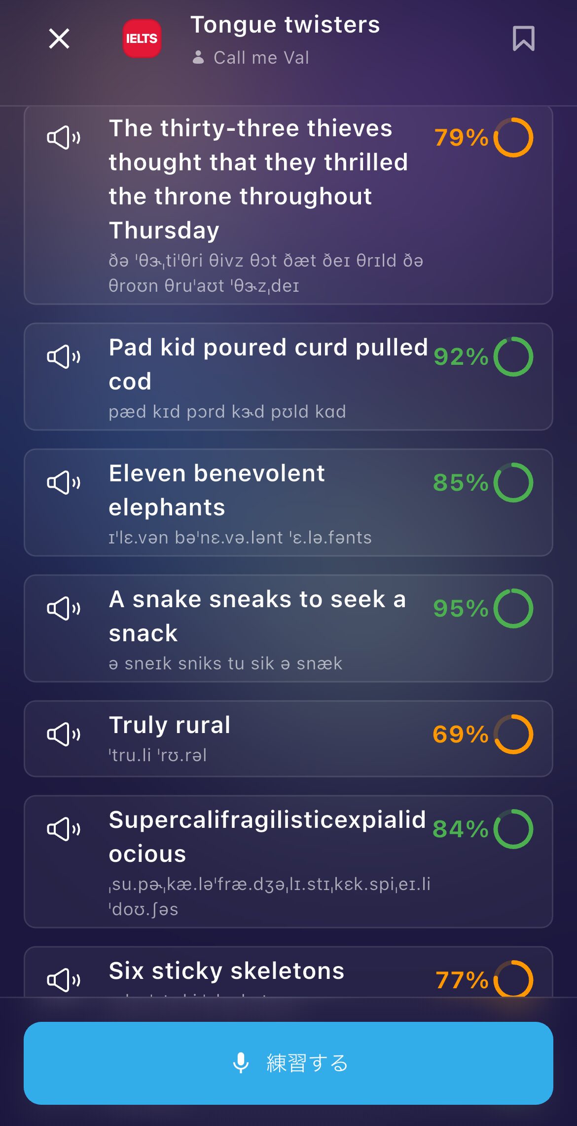Play audio for Pad kid poured curd
Image resolution: width=577 pixels, height=1126 pixels.
(64, 357)
